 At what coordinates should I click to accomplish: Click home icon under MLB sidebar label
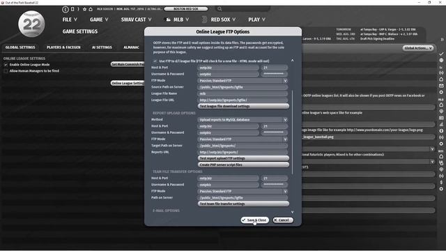point(441,105)
